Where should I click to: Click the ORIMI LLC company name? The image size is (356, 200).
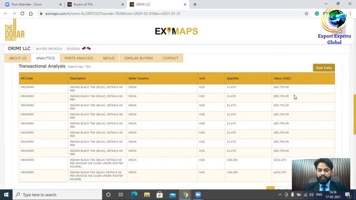19,48
